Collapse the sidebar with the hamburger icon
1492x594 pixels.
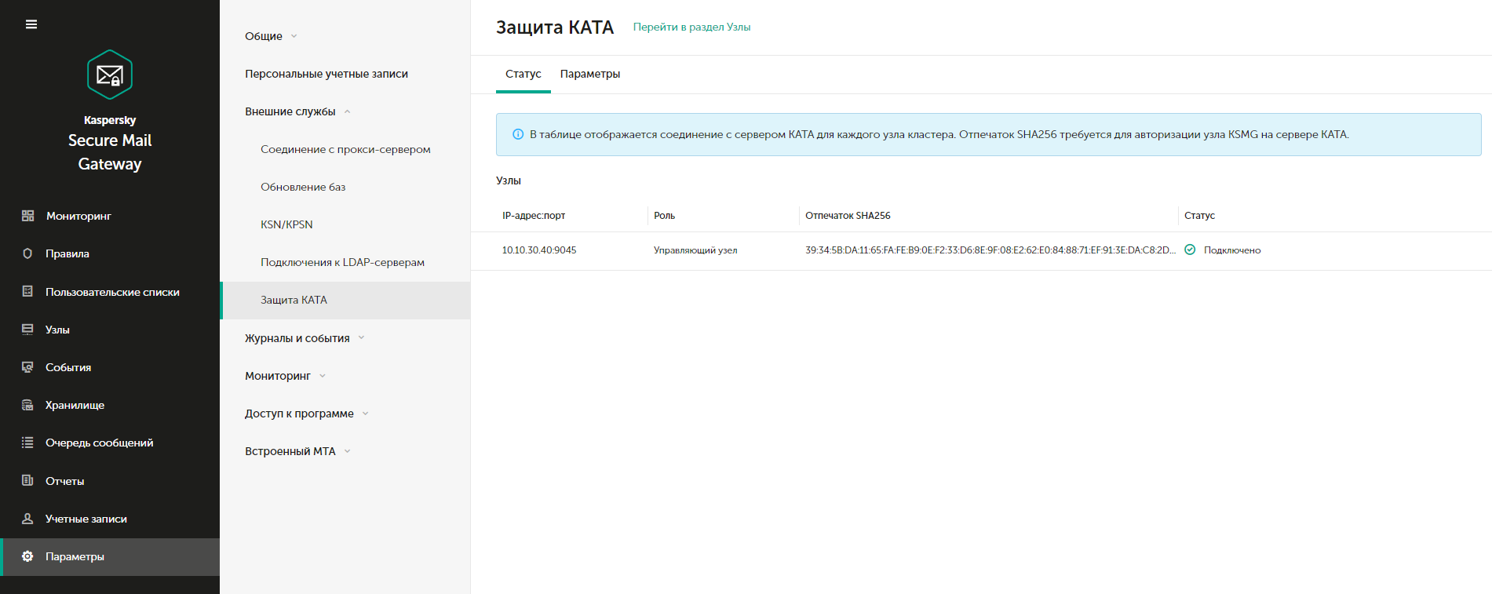[x=31, y=24]
